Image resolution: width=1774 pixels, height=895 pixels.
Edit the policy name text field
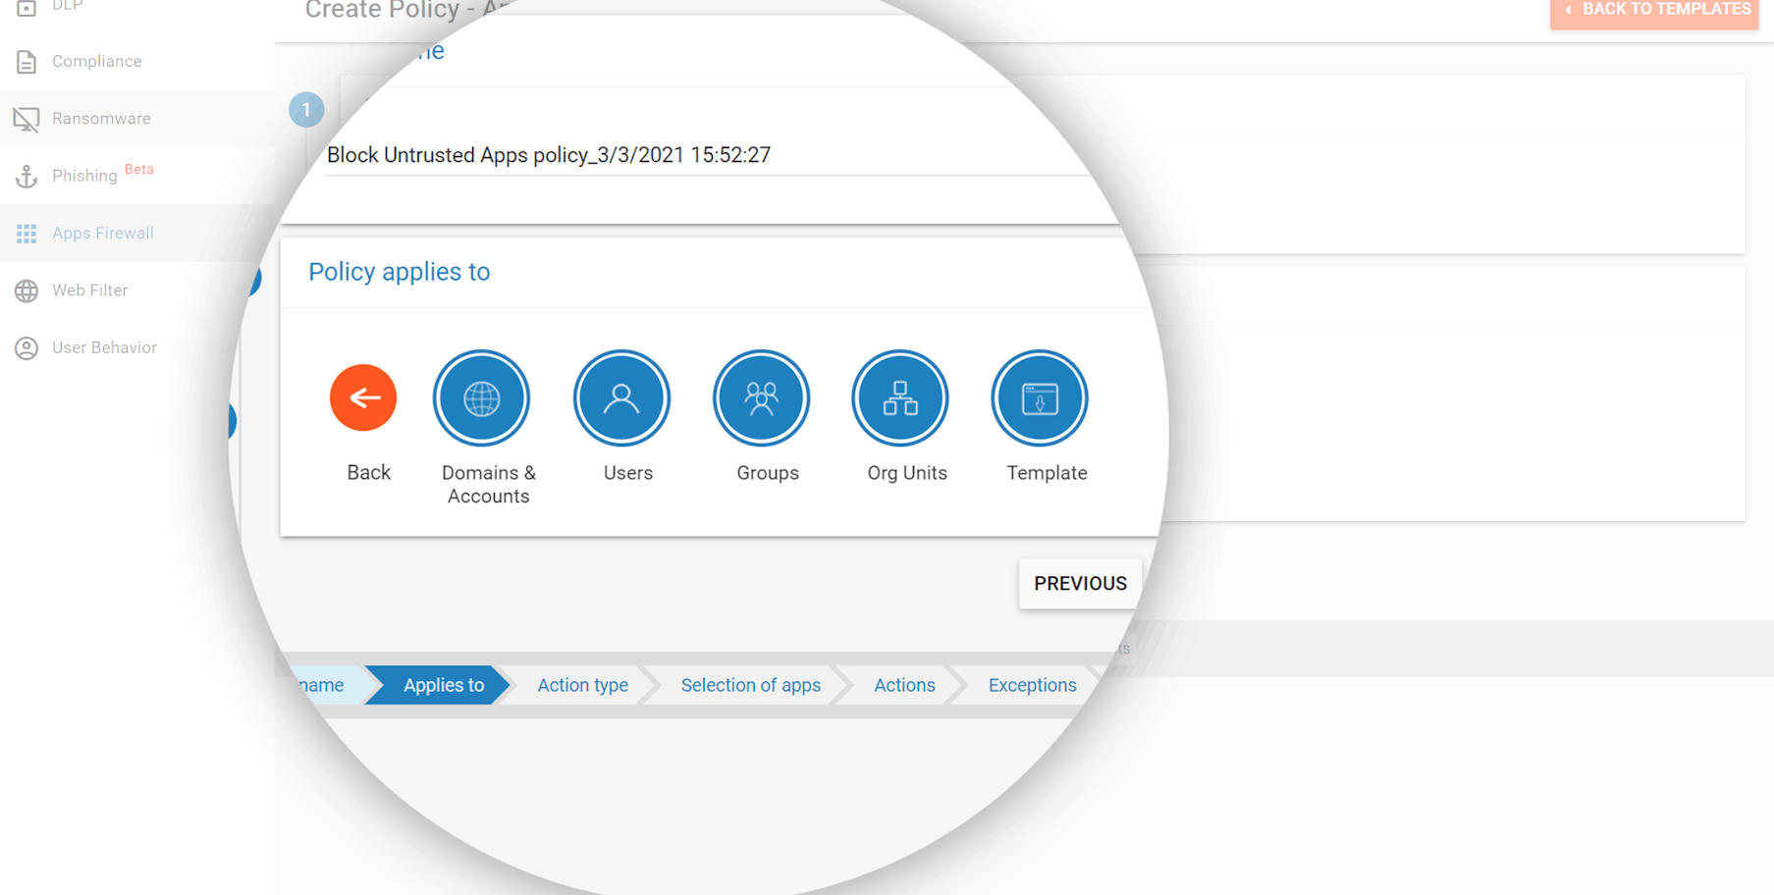point(707,155)
